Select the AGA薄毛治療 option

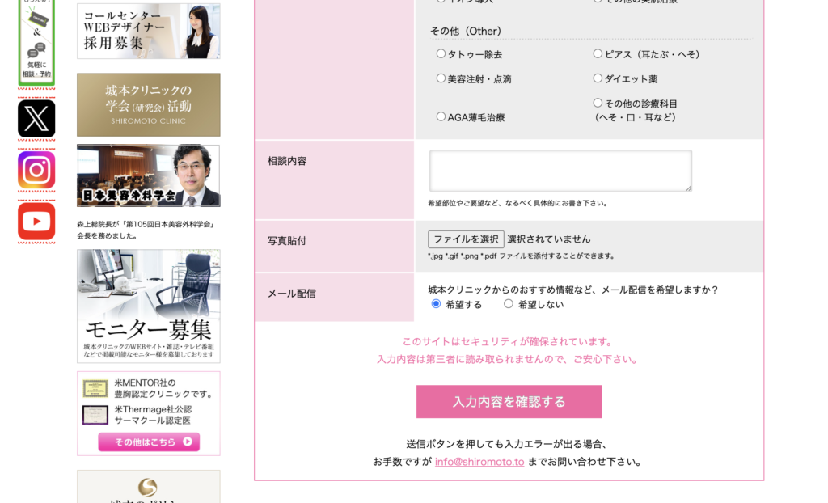tap(441, 116)
